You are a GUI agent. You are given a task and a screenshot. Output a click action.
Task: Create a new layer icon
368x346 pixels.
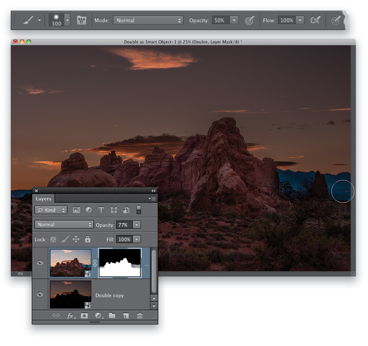pyautogui.click(x=126, y=316)
